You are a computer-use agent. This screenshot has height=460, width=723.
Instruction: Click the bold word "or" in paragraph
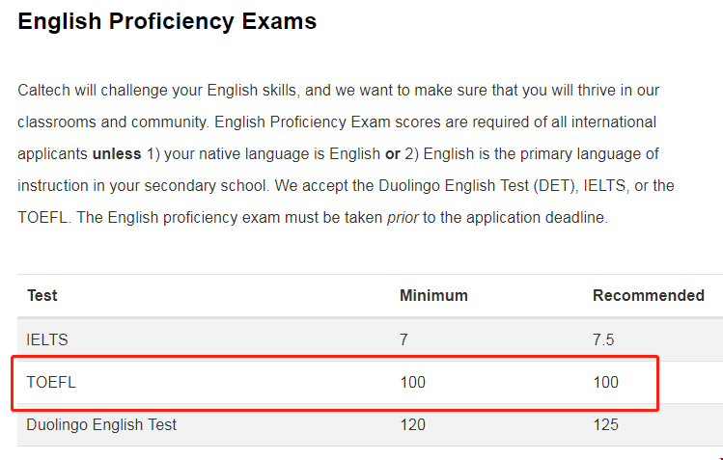tap(393, 154)
